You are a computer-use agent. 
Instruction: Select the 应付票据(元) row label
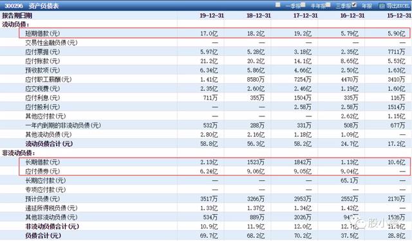coord(42,52)
